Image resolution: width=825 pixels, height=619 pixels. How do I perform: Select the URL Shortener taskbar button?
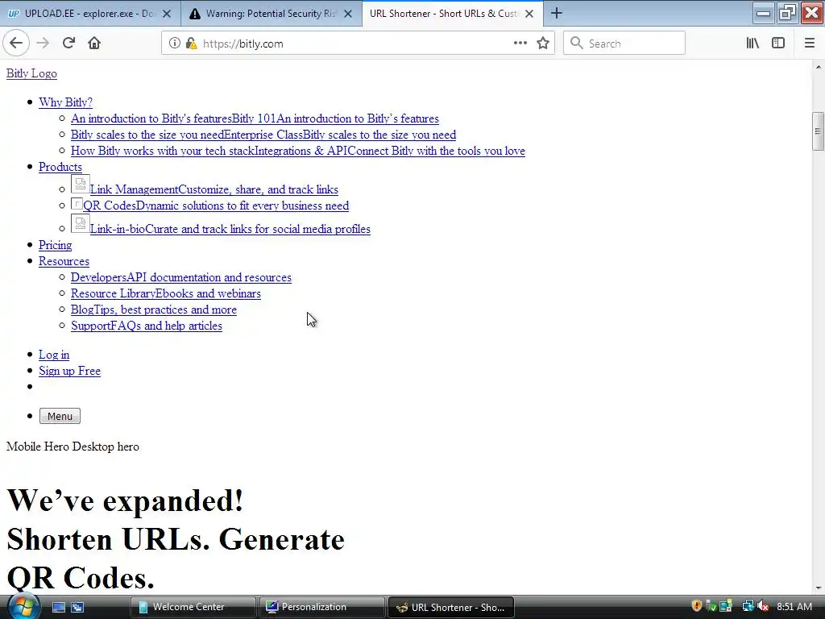click(x=451, y=607)
